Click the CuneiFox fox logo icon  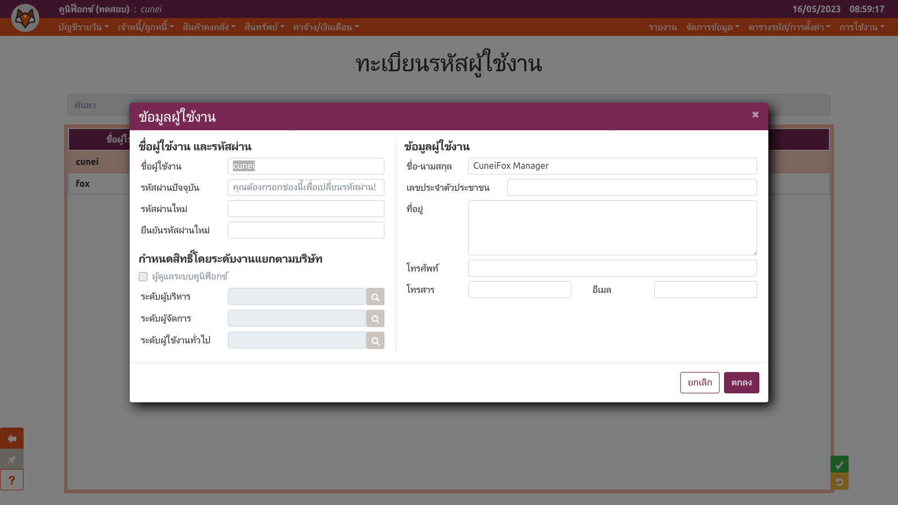pyautogui.click(x=25, y=18)
